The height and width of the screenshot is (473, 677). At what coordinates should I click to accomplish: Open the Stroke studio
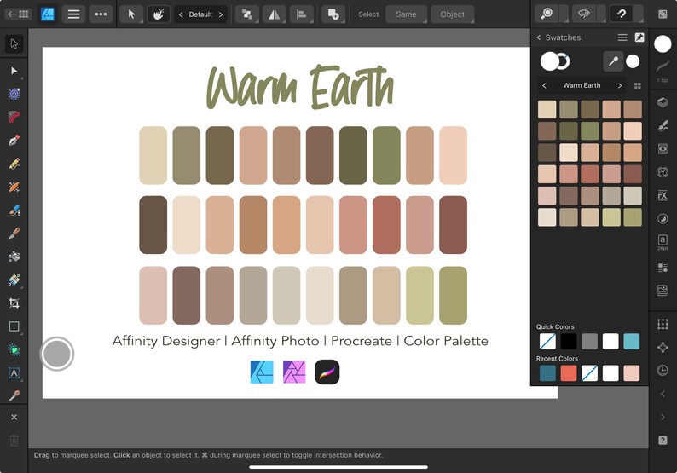coord(663,69)
